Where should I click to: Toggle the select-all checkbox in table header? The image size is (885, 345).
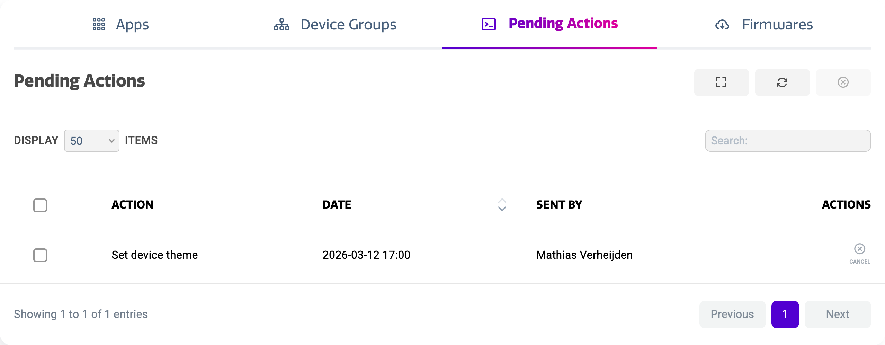40,205
